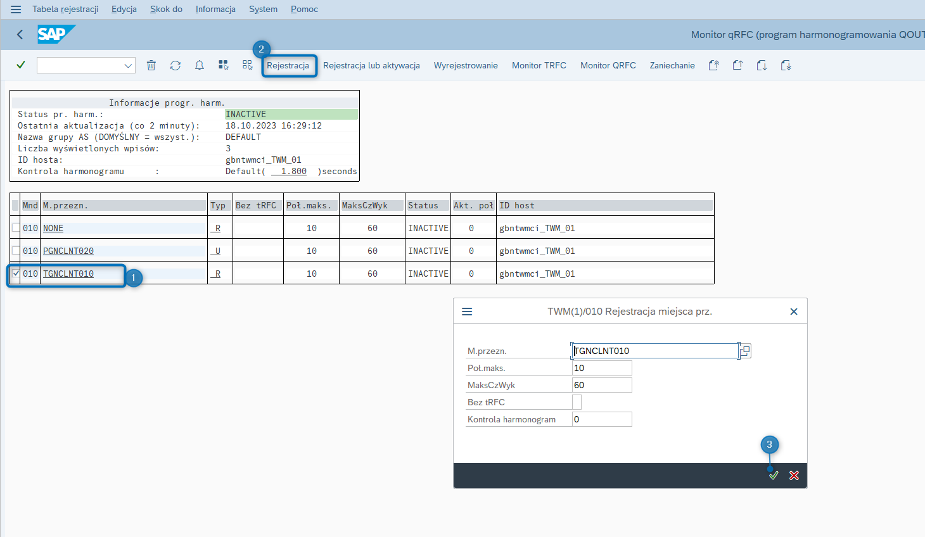Click the Poł.maks. column header
This screenshot has height=537, width=925.
tap(309, 205)
